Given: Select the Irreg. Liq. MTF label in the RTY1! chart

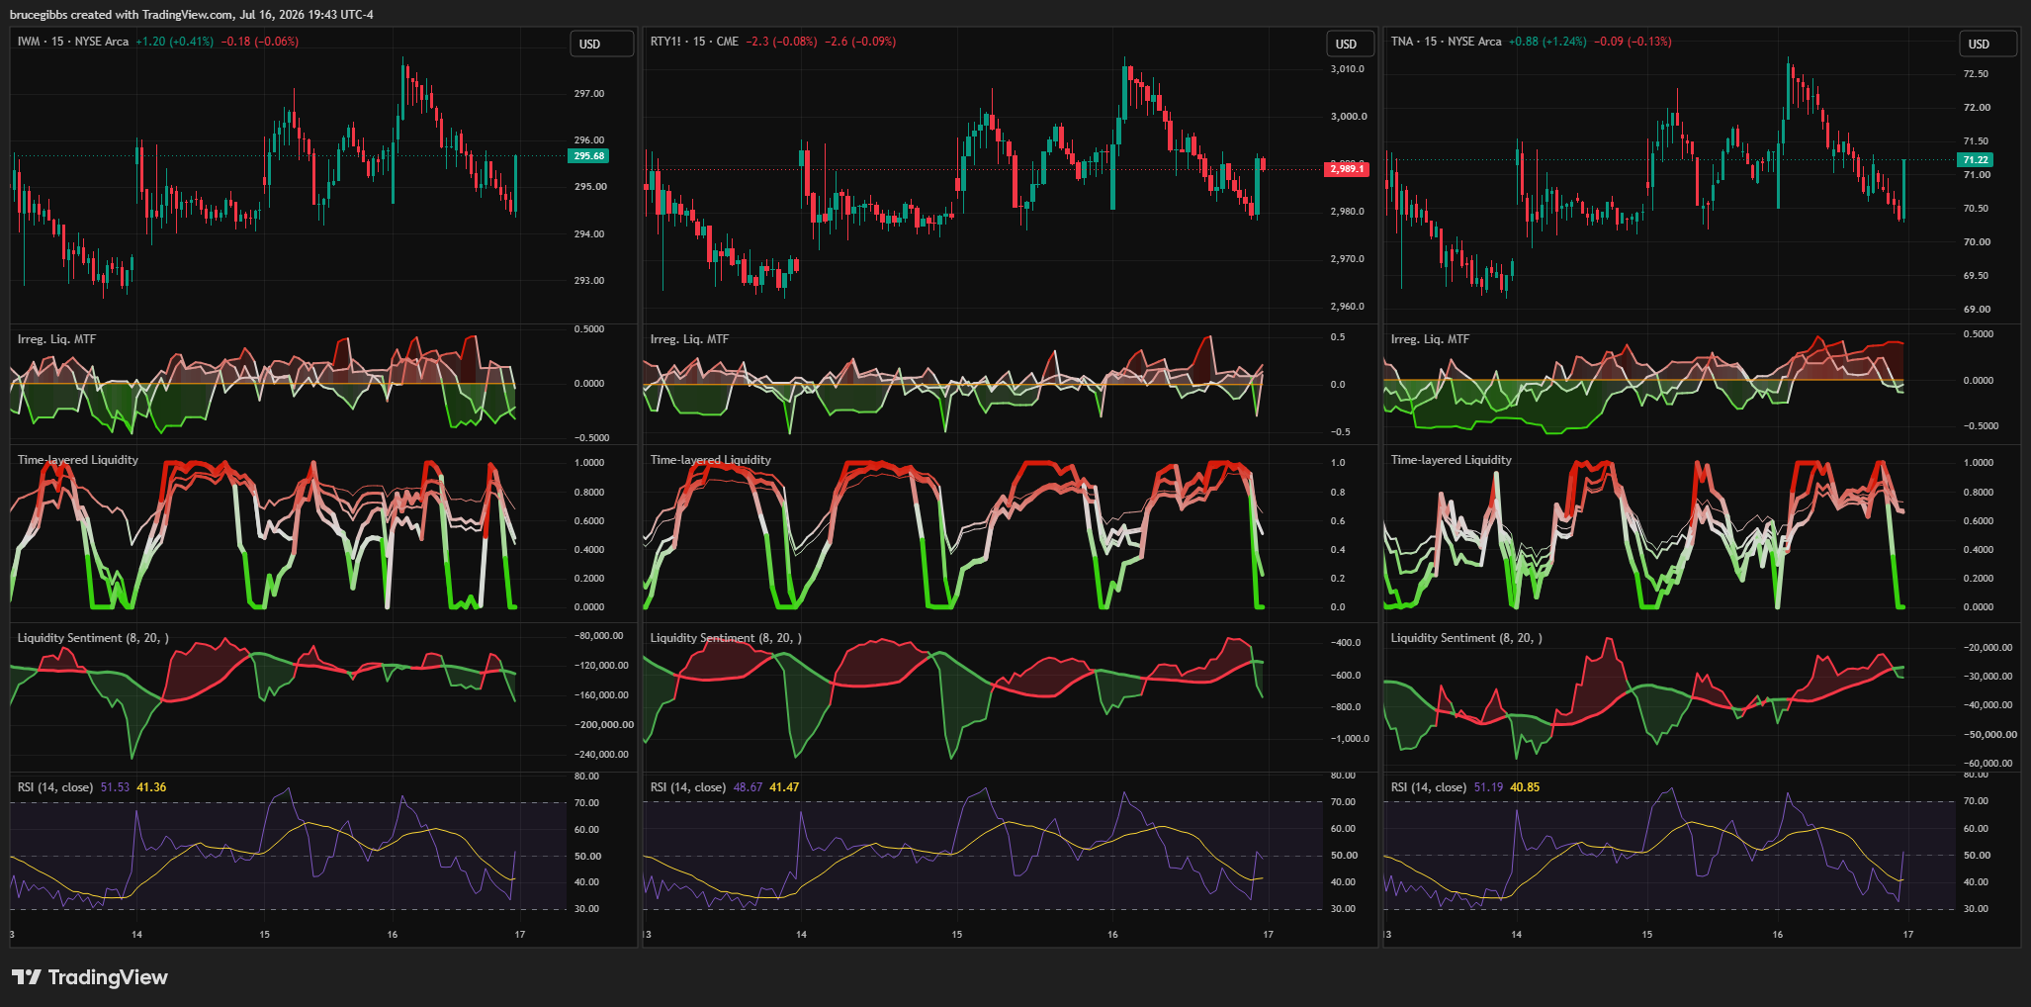Looking at the screenshot, I should click(x=689, y=339).
